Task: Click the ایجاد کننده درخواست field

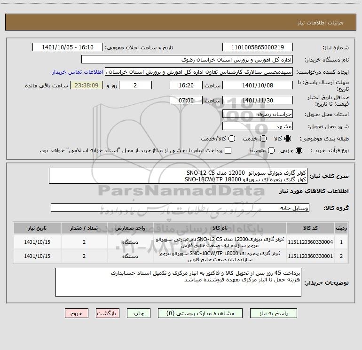Action: pos(199,72)
